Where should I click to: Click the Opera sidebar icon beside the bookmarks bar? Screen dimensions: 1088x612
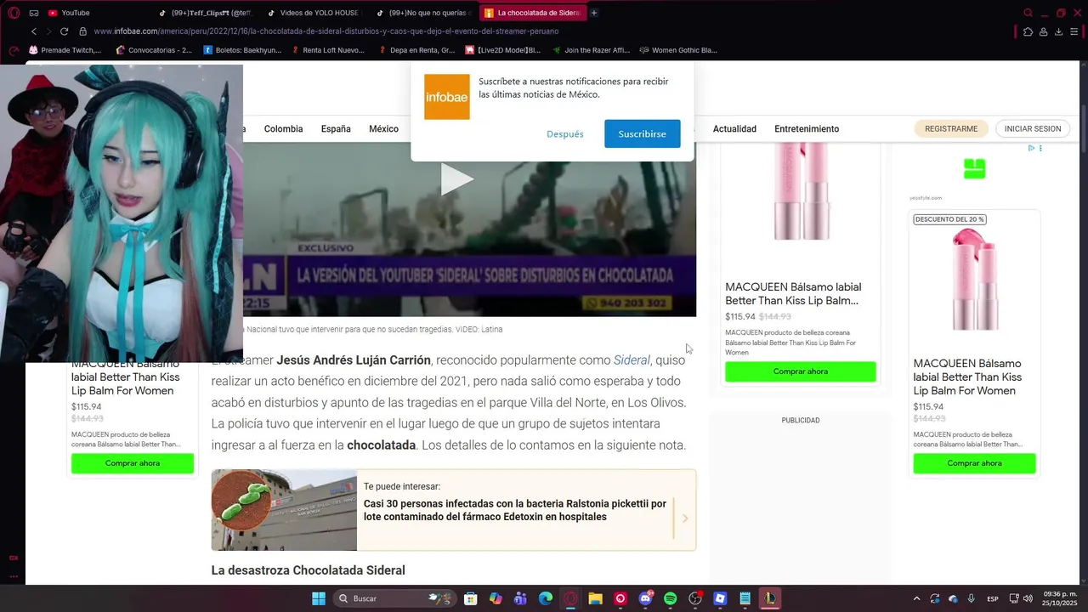[x=14, y=50]
